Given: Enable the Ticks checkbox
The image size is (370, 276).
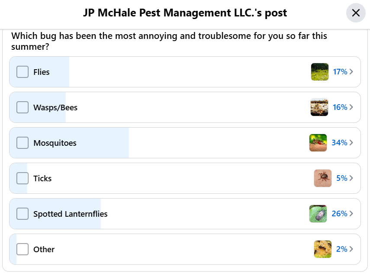Looking at the screenshot, I should pyautogui.click(x=23, y=178).
